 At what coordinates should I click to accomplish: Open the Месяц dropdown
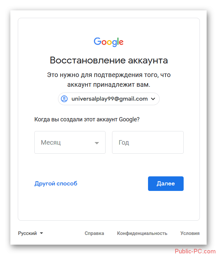70,142
